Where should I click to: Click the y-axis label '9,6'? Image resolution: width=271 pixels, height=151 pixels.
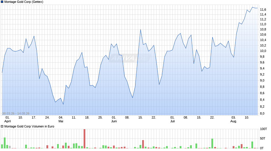point(262,63)
